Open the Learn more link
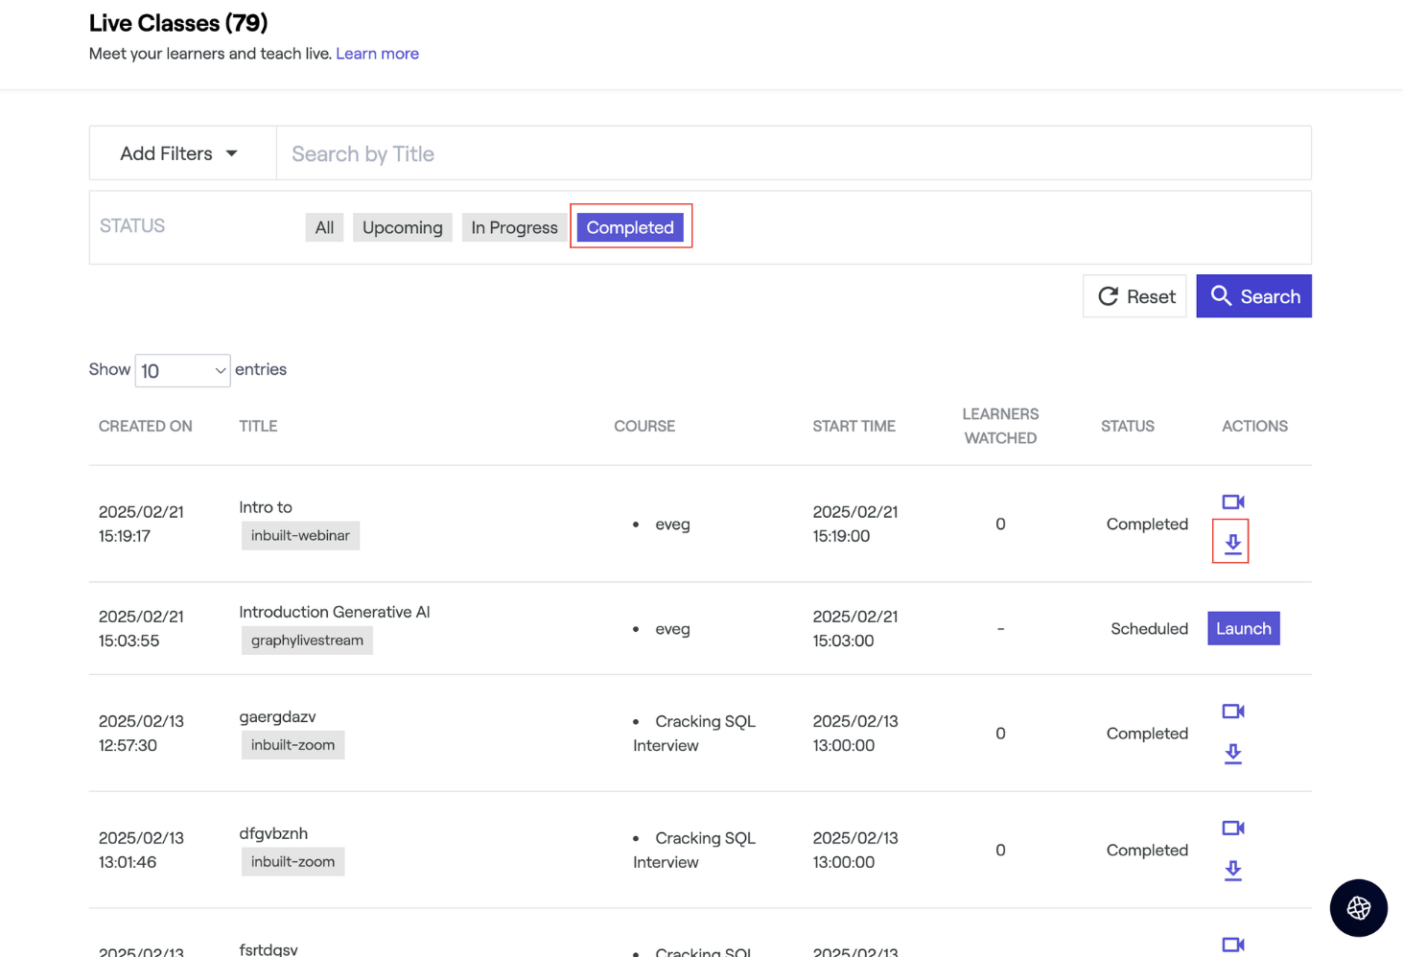Image resolution: width=1403 pixels, height=957 pixels. [x=377, y=54]
